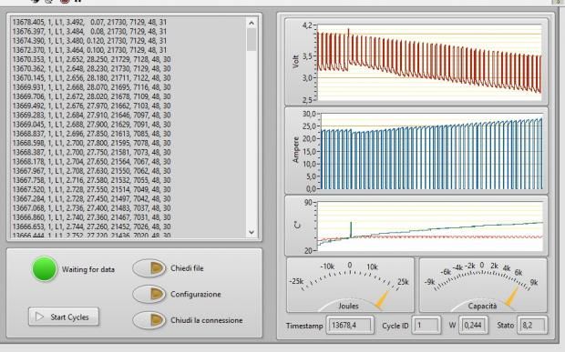Viewport: 565px width, 352px height.
Task: Select log row starting 13678.405
Action: pyautogui.click(x=89, y=22)
